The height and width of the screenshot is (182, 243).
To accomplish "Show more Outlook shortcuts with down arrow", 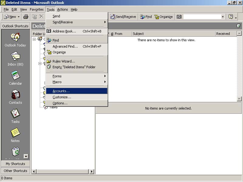I will coord(26,156).
